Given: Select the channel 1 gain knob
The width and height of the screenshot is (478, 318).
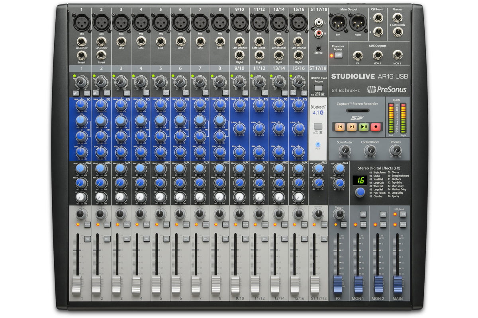Looking at the screenshot, I should [81, 82].
